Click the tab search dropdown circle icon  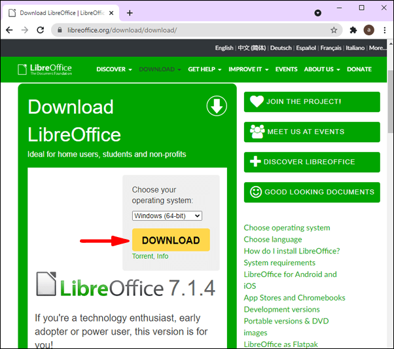[x=317, y=13]
